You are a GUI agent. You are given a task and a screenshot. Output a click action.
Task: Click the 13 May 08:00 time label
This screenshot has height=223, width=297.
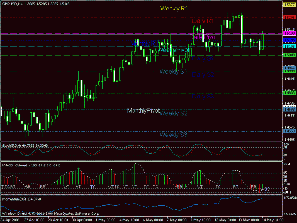[x=249, y=220]
